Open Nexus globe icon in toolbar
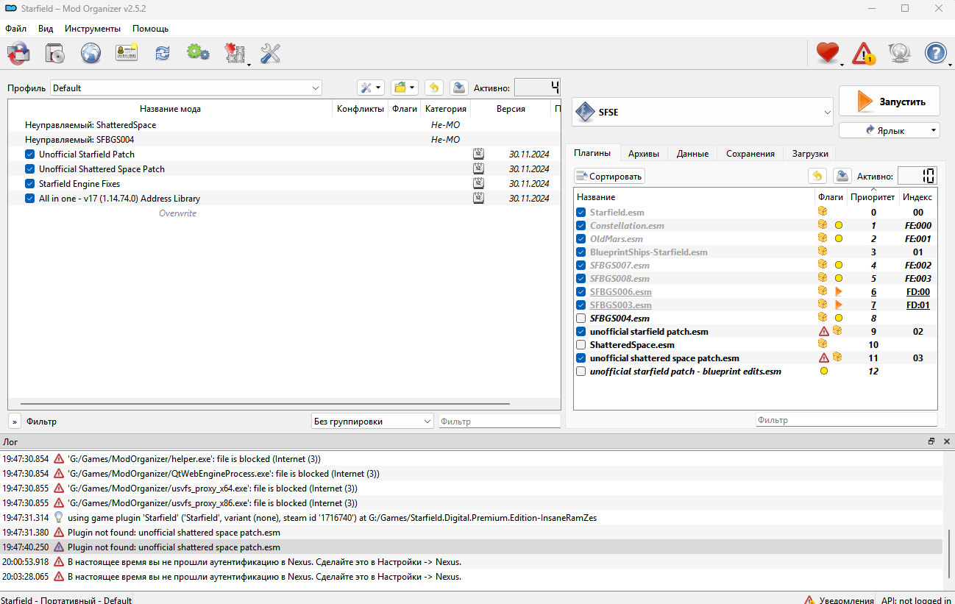Viewport: 955px width, 604px height. click(90, 53)
